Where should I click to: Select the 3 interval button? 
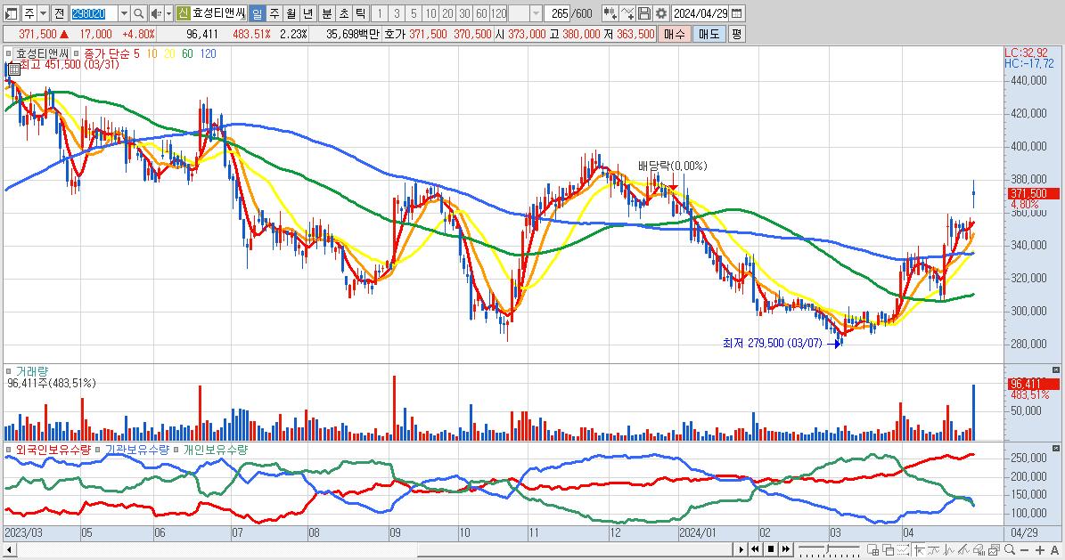pyautogui.click(x=397, y=12)
